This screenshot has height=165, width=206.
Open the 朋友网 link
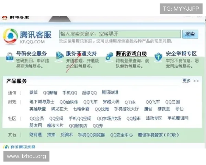[36, 125]
